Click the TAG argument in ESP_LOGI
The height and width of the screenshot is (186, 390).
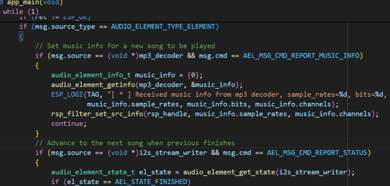(x=93, y=94)
